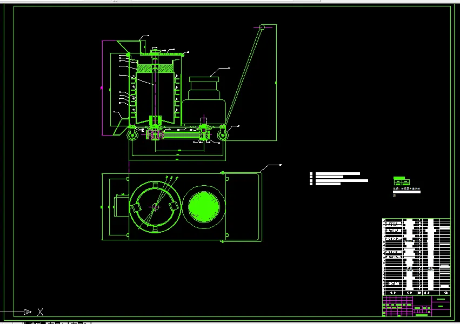Select the handle's top circle in the elevation view
Viewport: 460px width, 324px height.
click(262, 27)
